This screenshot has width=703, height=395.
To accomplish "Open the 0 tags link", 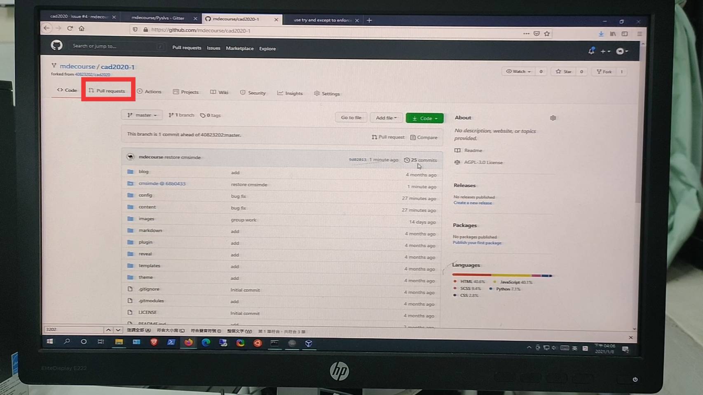I will [211, 116].
